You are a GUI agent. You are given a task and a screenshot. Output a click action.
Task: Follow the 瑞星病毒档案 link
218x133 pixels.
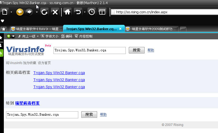point(27,103)
